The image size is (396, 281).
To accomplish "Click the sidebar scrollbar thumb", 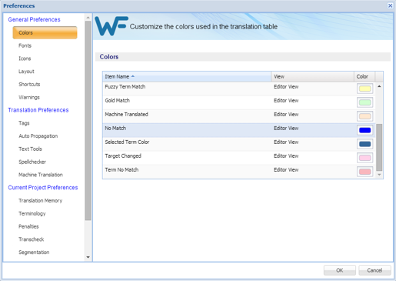I will (88, 121).
